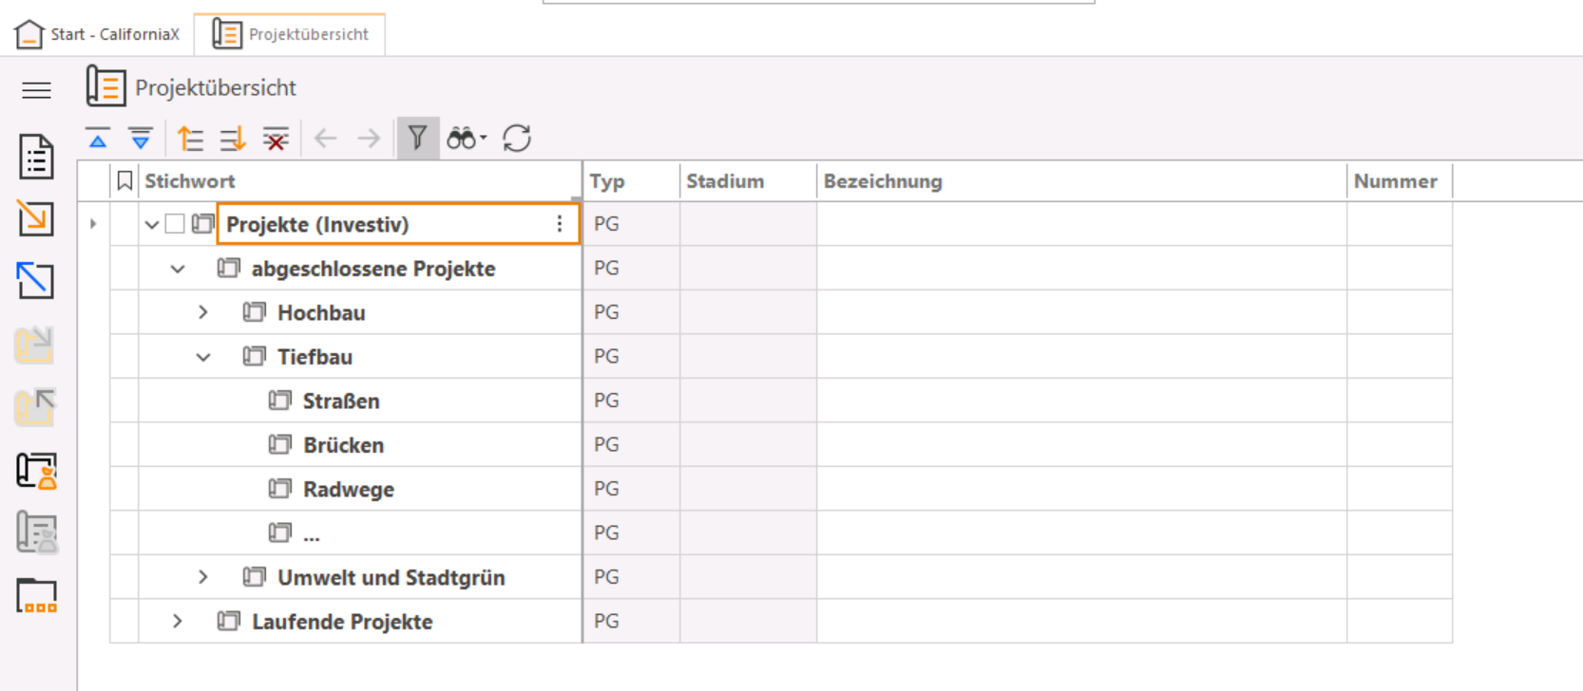
Task: Click the document list sidebar icon
Action: 36,157
